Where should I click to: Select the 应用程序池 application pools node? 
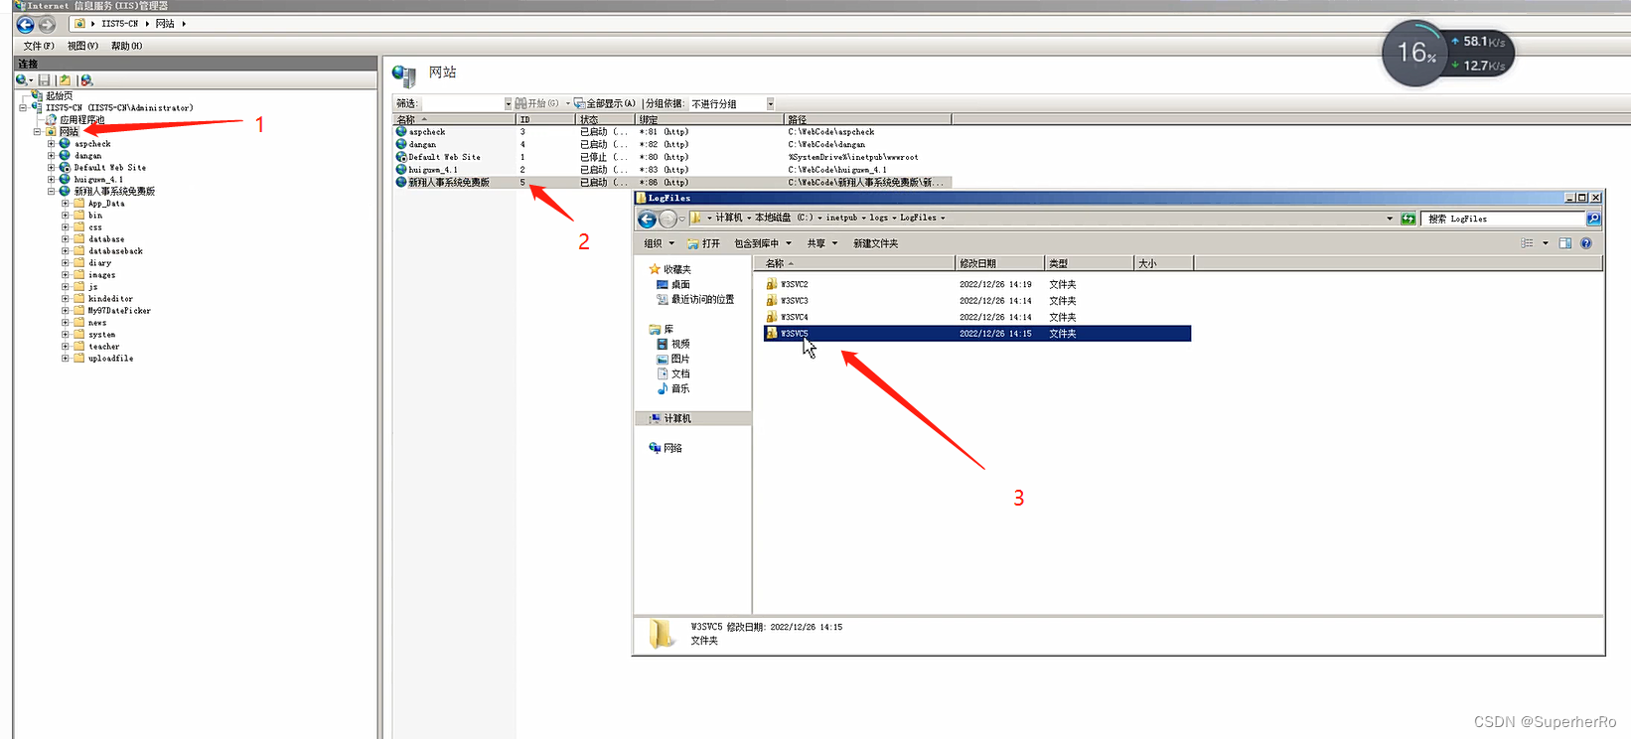click(81, 120)
